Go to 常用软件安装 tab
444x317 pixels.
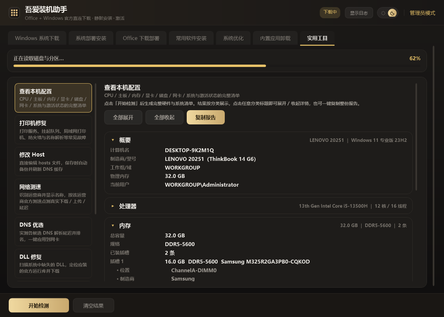click(191, 38)
